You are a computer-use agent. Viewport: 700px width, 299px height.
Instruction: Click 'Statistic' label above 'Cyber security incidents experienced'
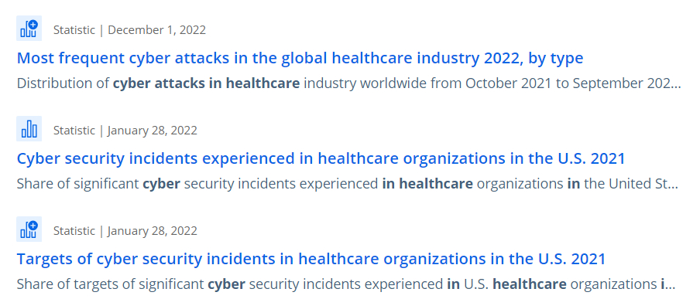(74, 130)
